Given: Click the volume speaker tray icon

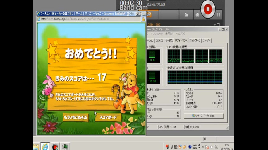Looking at the screenshot, I should tap(212, 147).
